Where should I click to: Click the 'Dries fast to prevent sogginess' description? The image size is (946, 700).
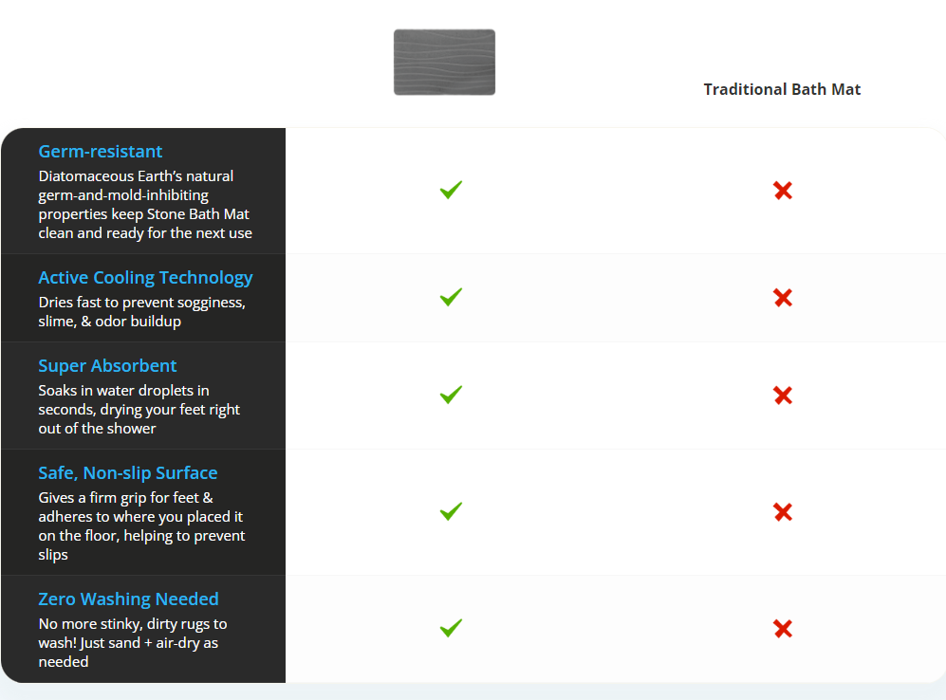point(141,312)
